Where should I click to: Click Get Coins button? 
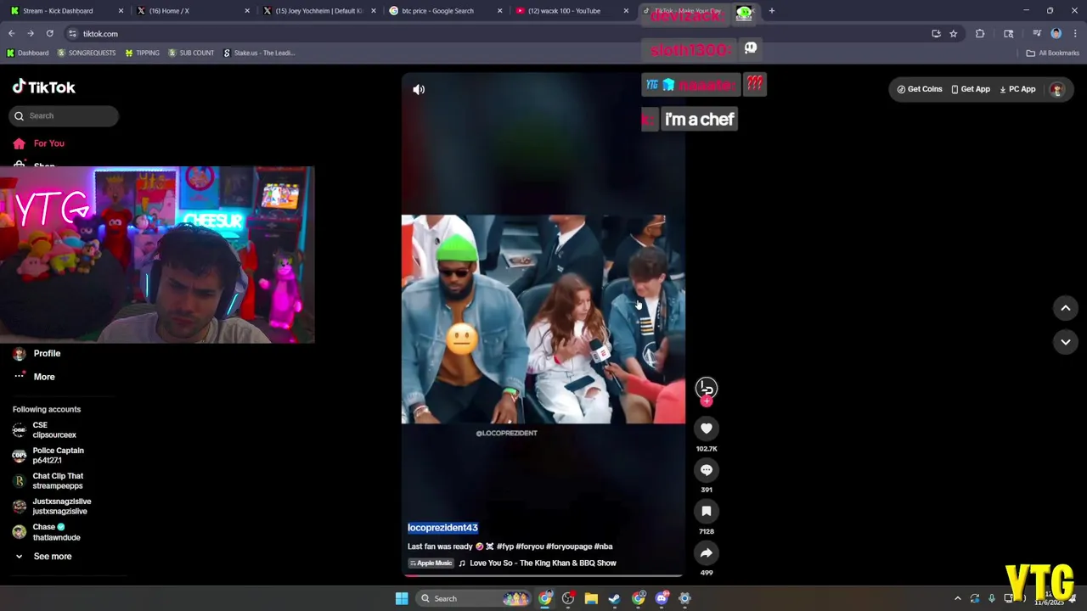[920, 89]
